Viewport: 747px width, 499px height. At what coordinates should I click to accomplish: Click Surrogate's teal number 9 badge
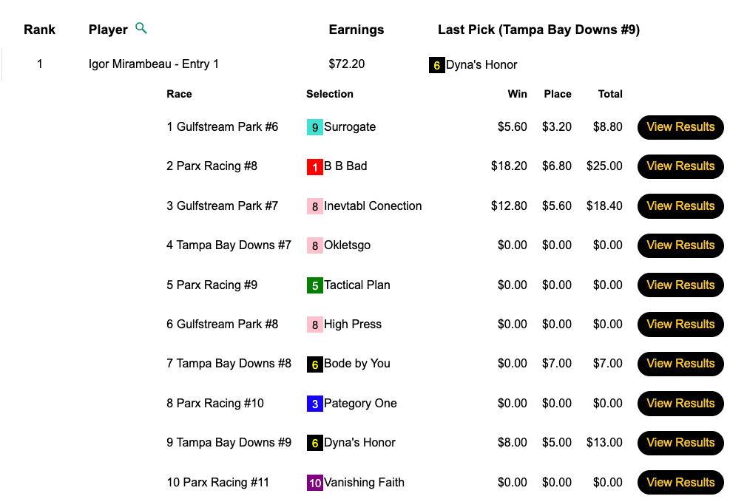[315, 127]
